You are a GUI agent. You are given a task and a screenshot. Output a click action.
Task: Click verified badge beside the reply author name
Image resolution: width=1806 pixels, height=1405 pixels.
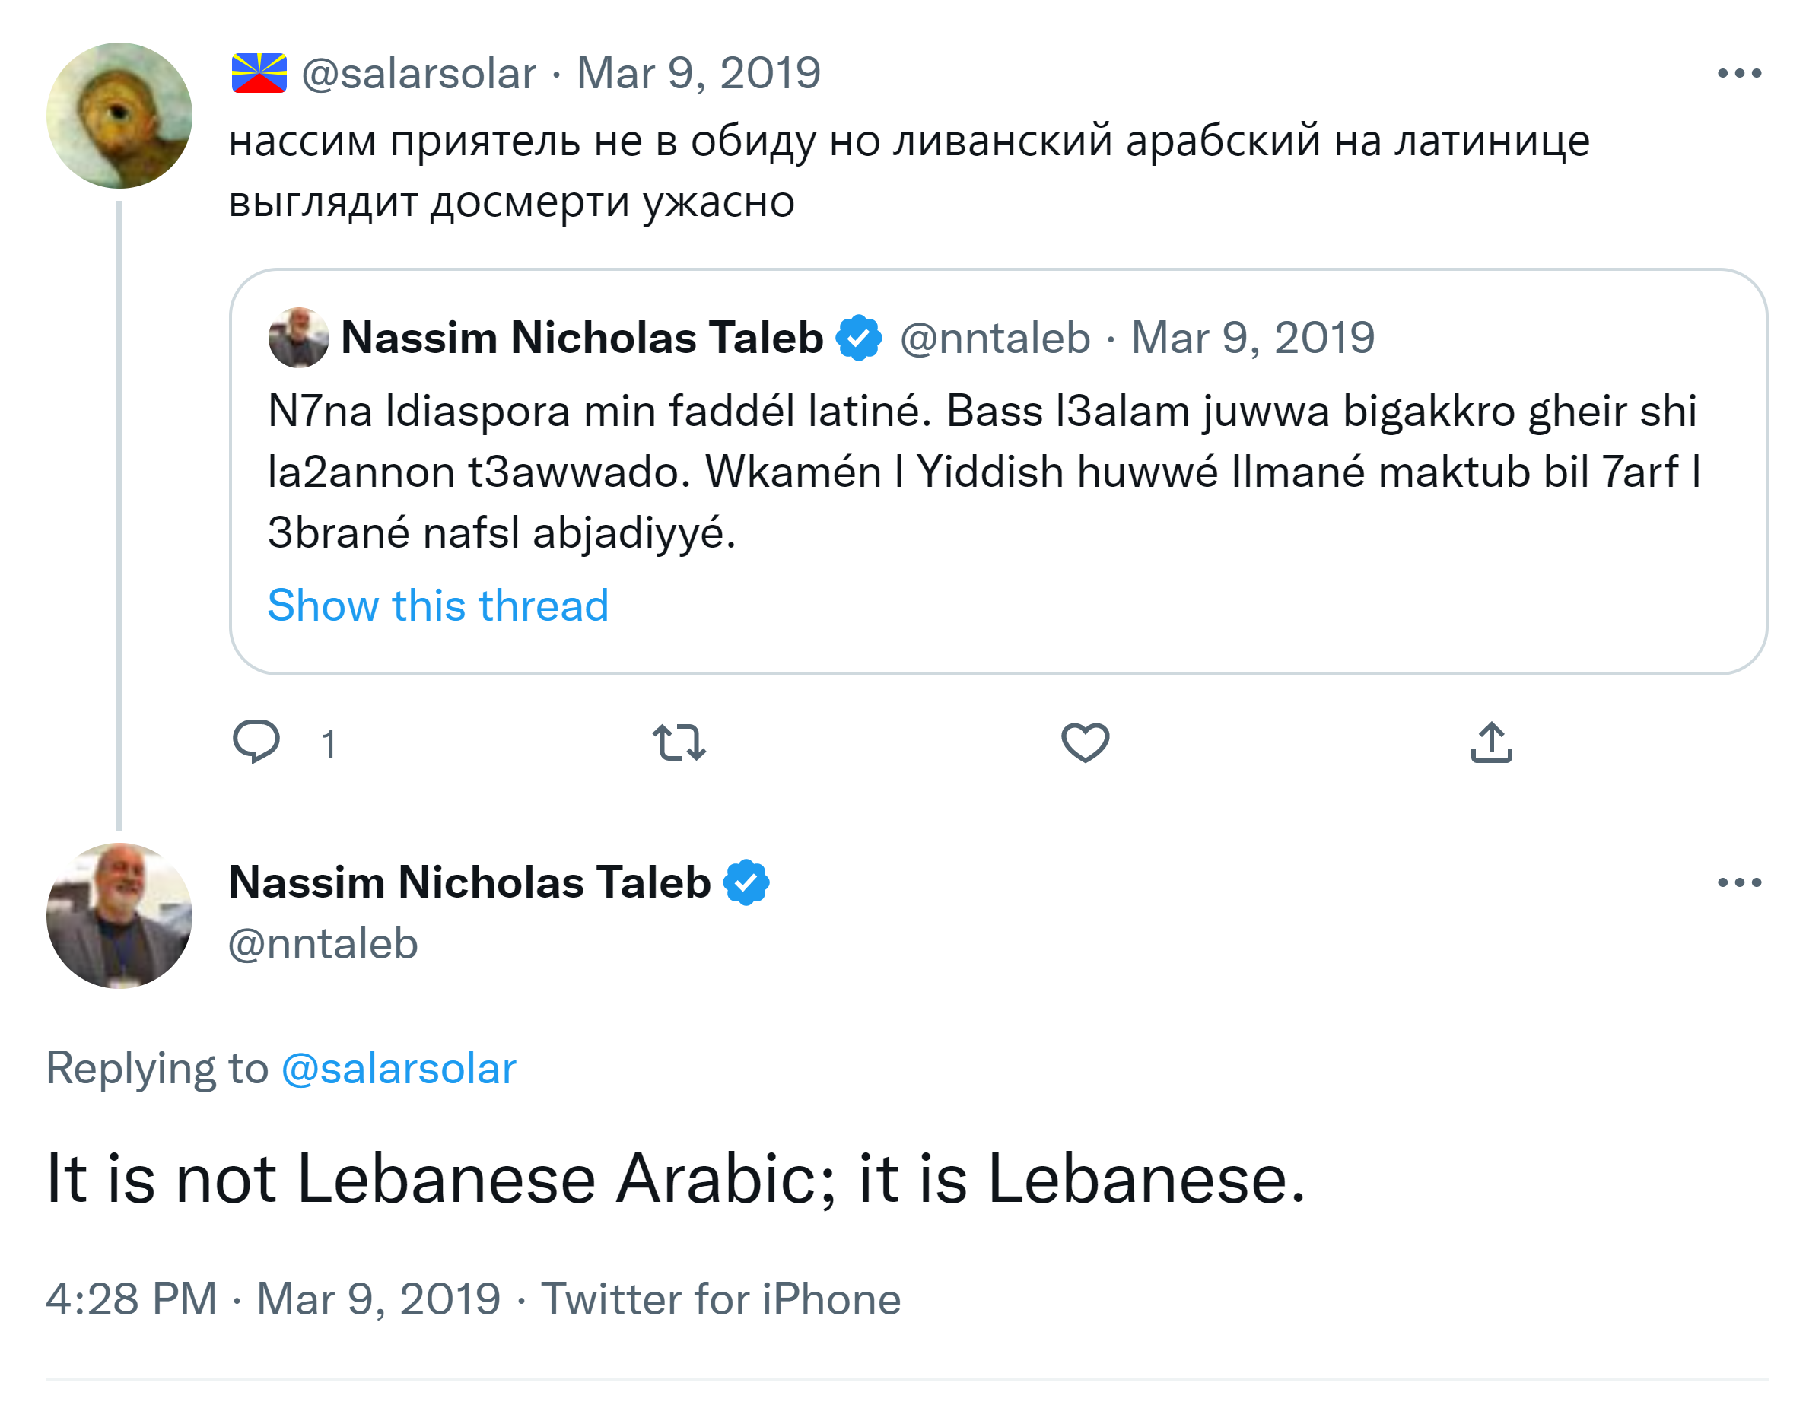[746, 882]
